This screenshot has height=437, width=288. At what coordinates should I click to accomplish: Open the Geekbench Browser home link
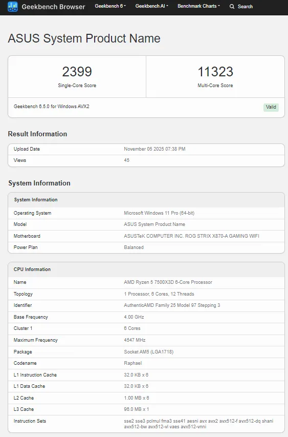pos(53,7)
